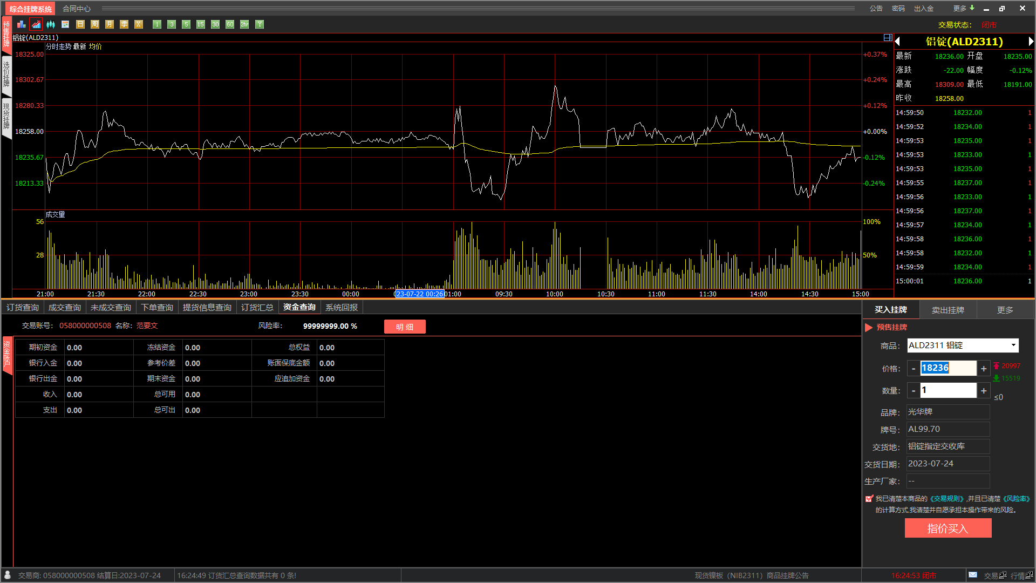Open the 公告 announcements link
1036x583 pixels.
coord(876,8)
